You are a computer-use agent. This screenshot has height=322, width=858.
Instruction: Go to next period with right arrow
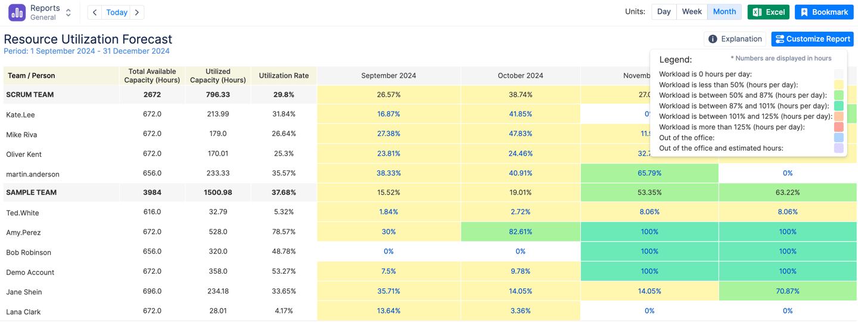point(137,13)
